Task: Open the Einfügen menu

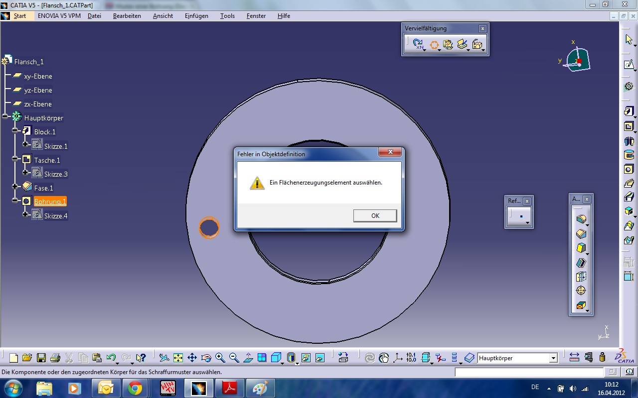Action: click(x=196, y=16)
